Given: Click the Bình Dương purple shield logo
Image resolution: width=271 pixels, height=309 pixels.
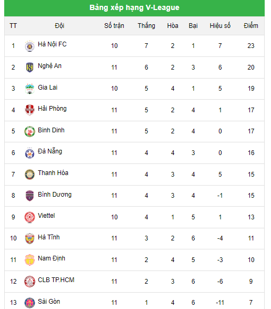Looking at the screenshot, I should coord(29,196).
